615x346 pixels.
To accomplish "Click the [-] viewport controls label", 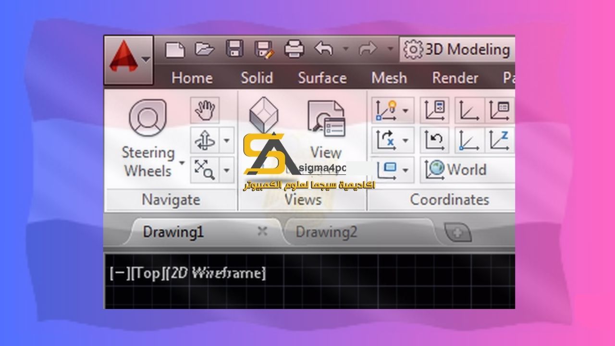I will click(x=119, y=273).
